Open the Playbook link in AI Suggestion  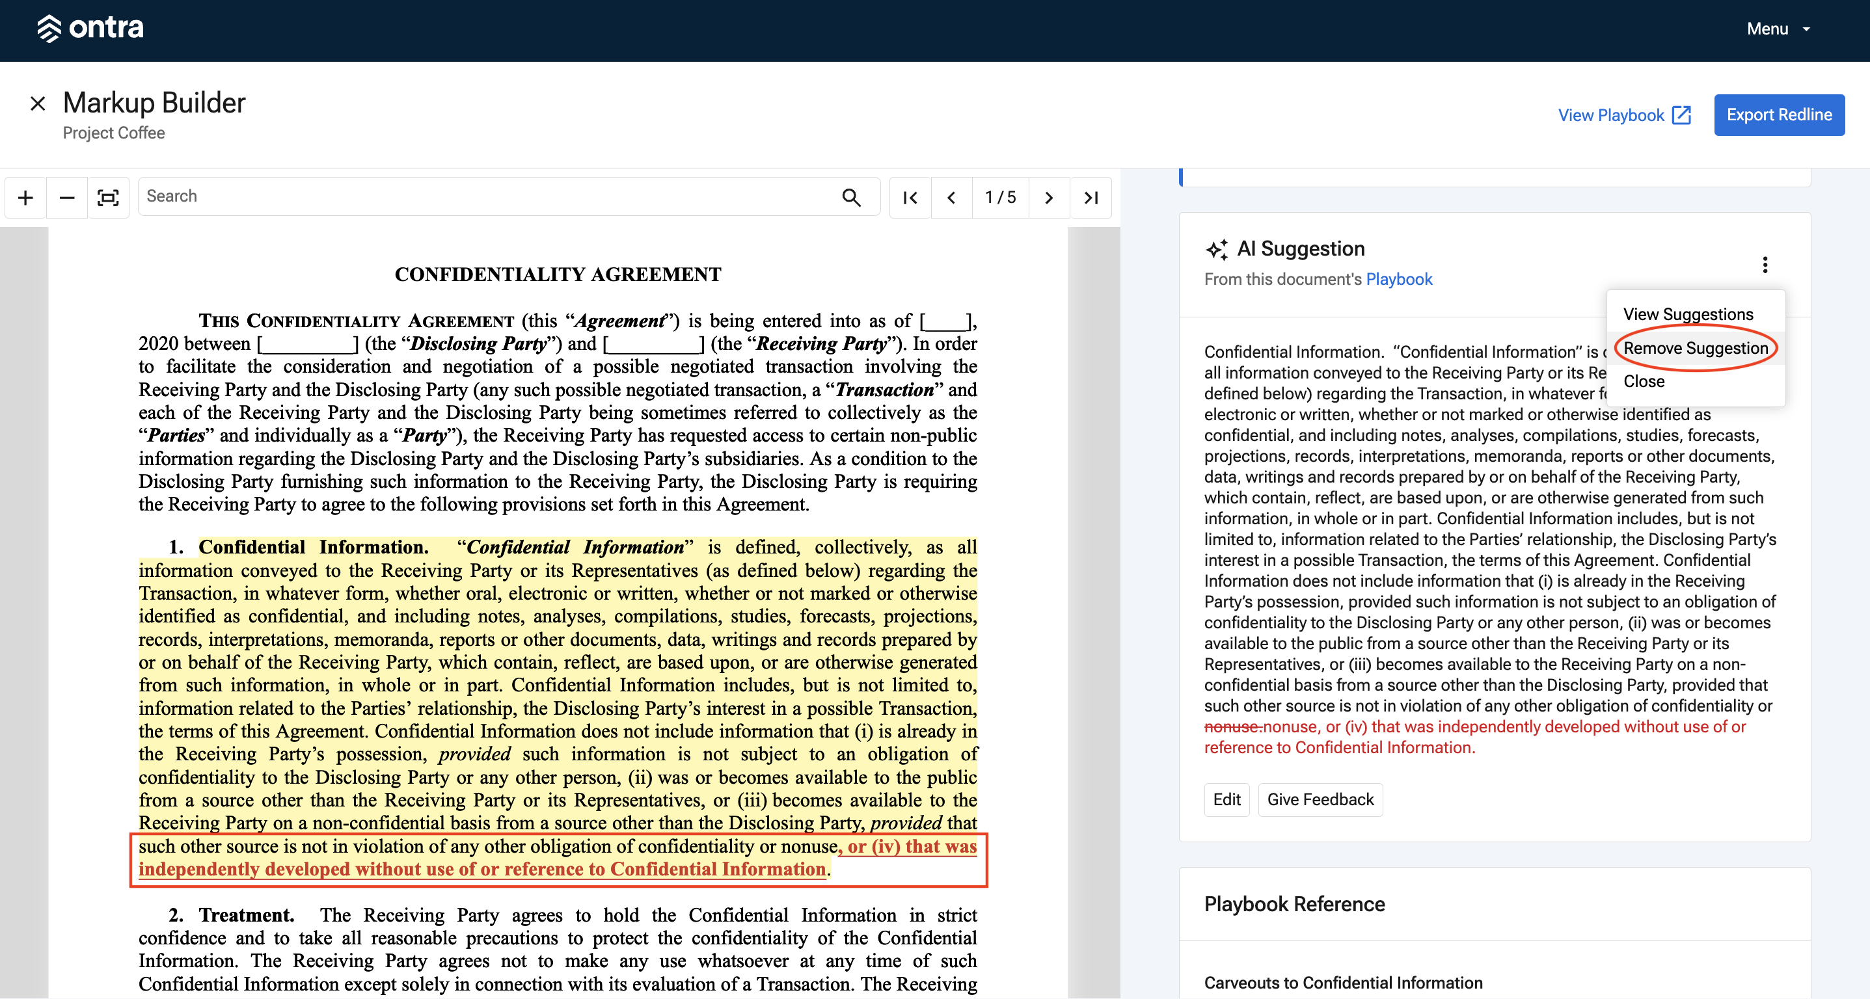click(1399, 279)
